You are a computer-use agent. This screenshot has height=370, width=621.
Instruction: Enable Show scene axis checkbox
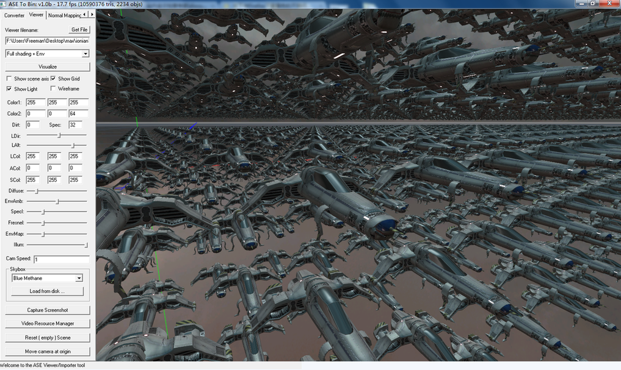point(9,79)
